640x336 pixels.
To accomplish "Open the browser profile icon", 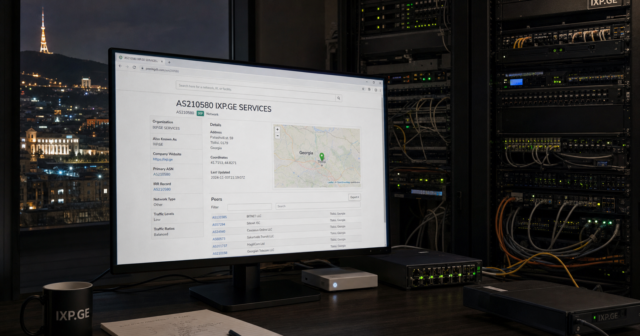I will 375,90.
